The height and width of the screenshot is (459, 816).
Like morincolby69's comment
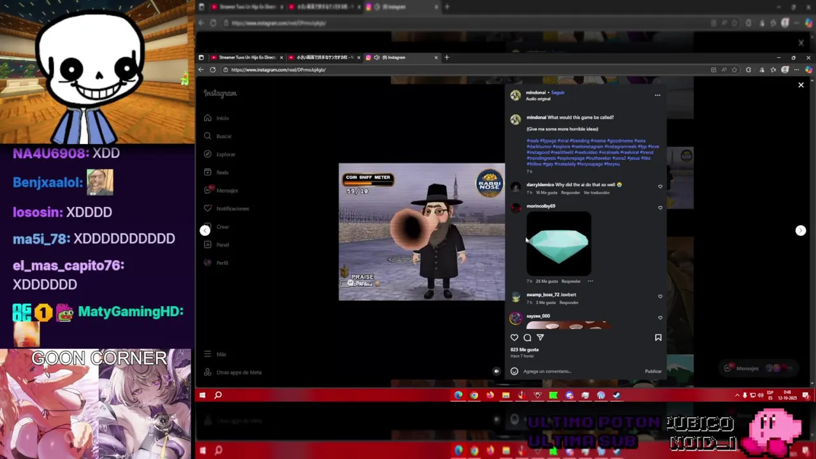point(660,208)
